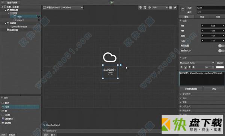Open the white font color swatch
Image resolution: width=225 pixels, height=136 pixels.
point(220,67)
